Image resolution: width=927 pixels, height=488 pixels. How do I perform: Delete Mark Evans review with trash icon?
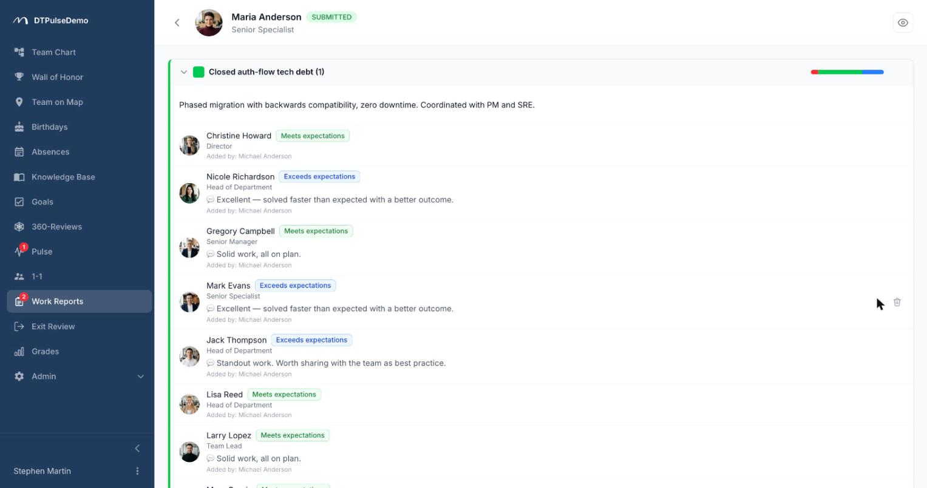(897, 302)
